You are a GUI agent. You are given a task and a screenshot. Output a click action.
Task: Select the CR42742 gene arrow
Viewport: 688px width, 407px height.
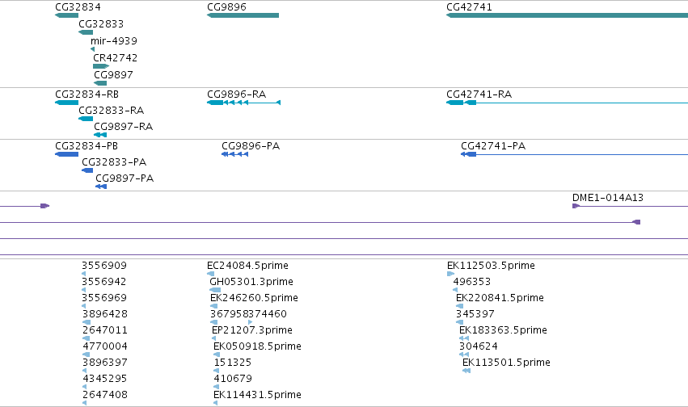(101, 66)
